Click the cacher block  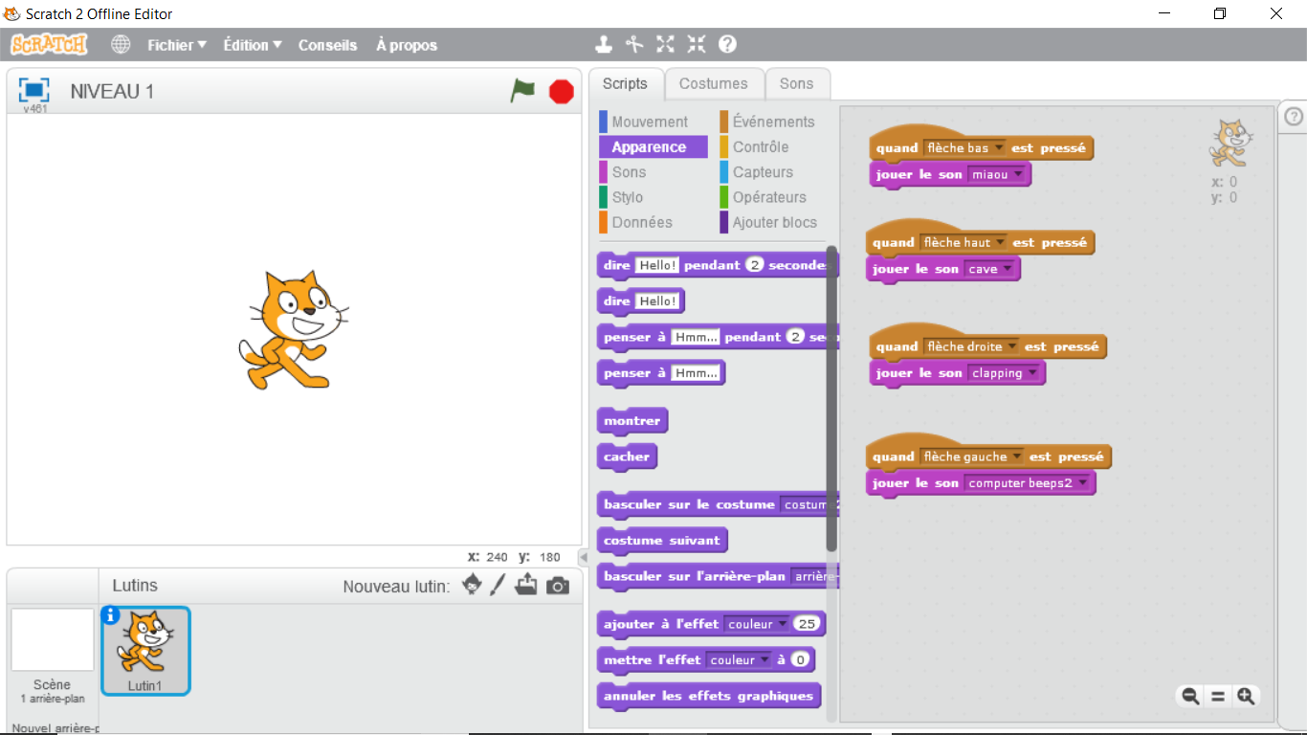pos(627,457)
